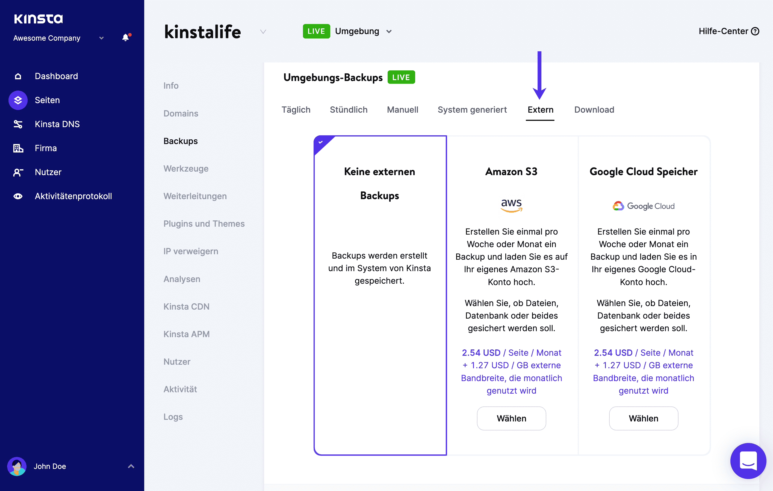Choose Wählen under Google Cloud Speicher
This screenshot has height=491, width=773.
pyautogui.click(x=643, y=418)
